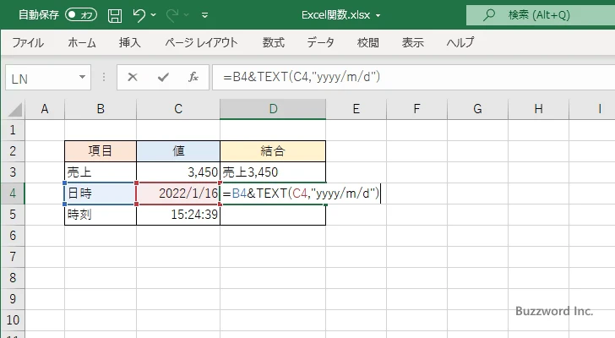
Task: Click cell B4 containing 日時
Action: tap(101, 194)
